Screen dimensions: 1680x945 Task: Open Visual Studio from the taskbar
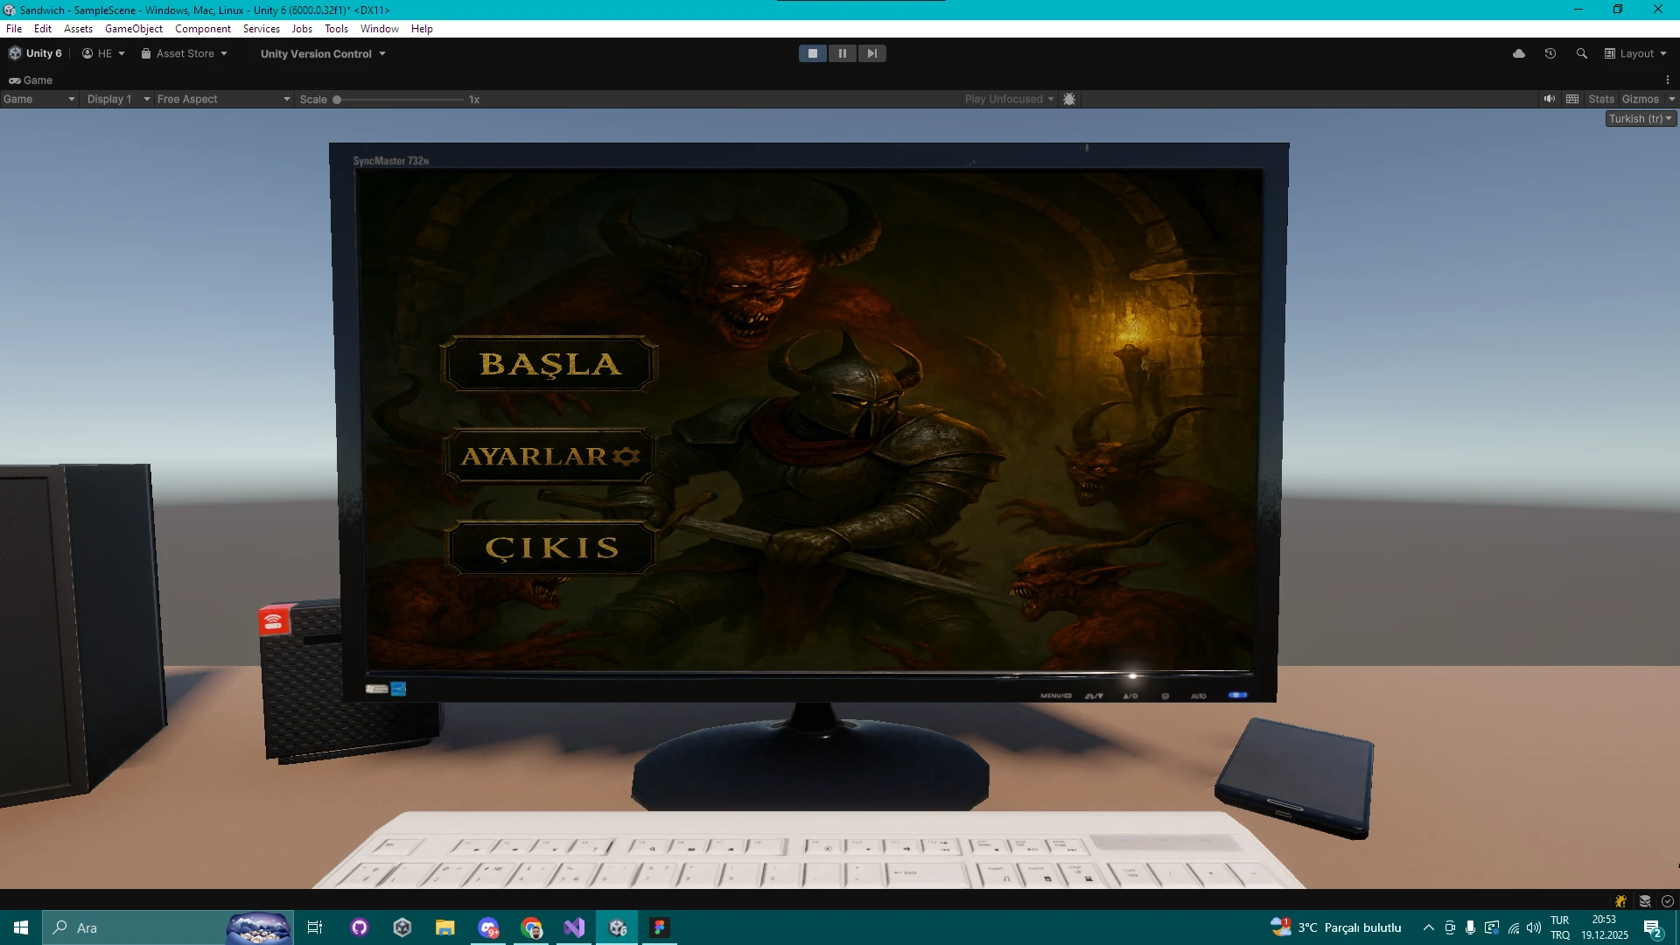tap(574, 927)
